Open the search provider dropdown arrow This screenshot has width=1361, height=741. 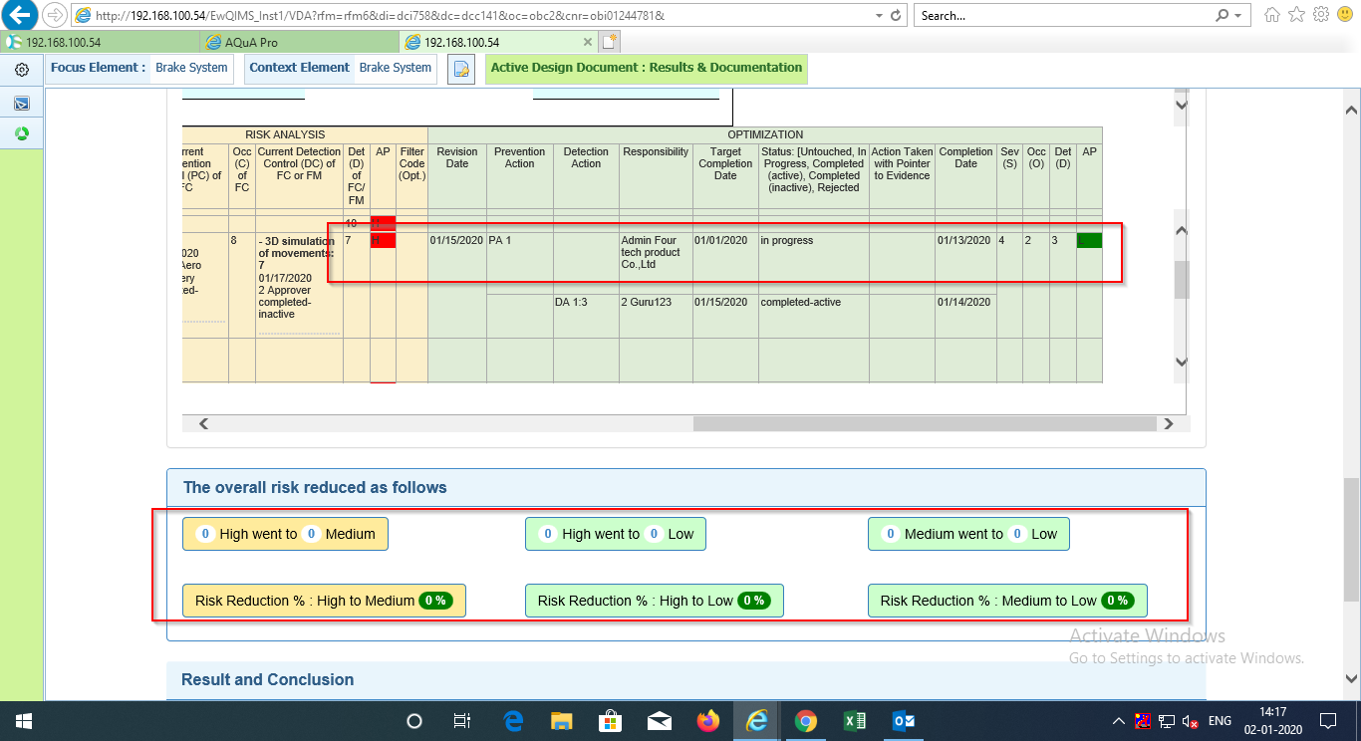click(1237, 15)
